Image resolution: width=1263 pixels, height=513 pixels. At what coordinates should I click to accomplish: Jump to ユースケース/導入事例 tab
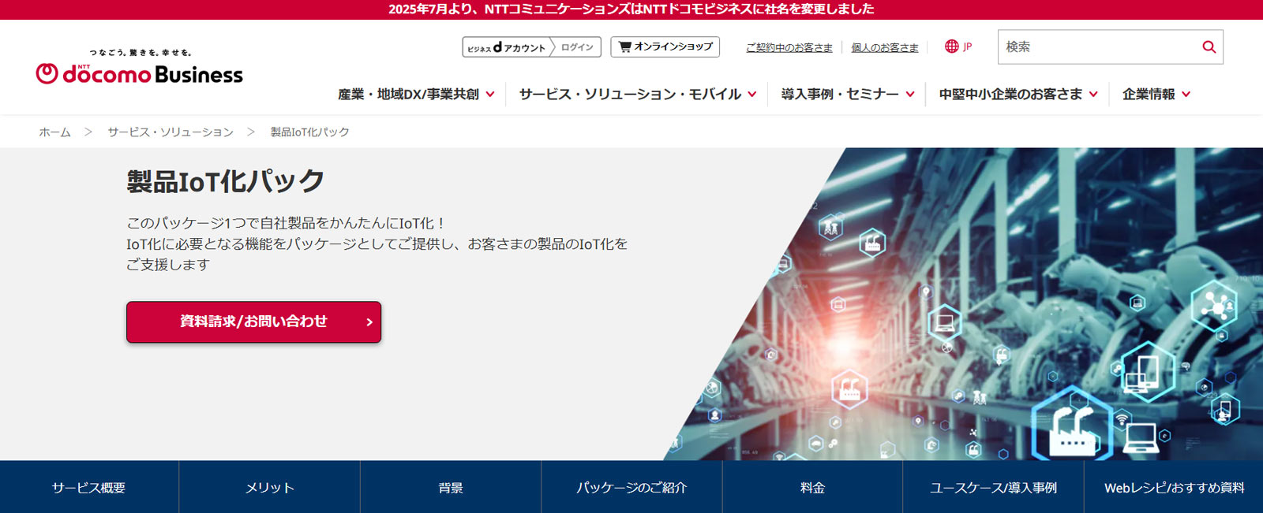click(x=993, y=488)
